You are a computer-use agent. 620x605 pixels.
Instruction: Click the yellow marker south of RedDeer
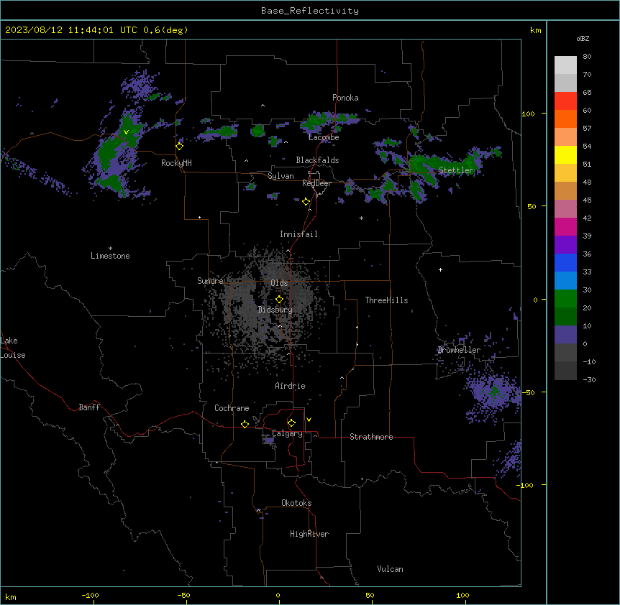pos(306,202)
